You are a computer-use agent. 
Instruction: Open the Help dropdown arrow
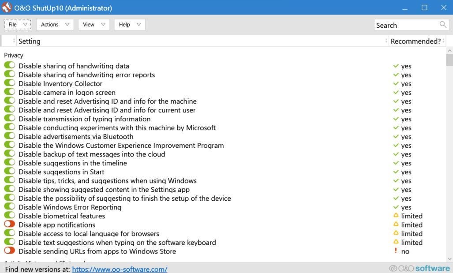pos(139,25)
